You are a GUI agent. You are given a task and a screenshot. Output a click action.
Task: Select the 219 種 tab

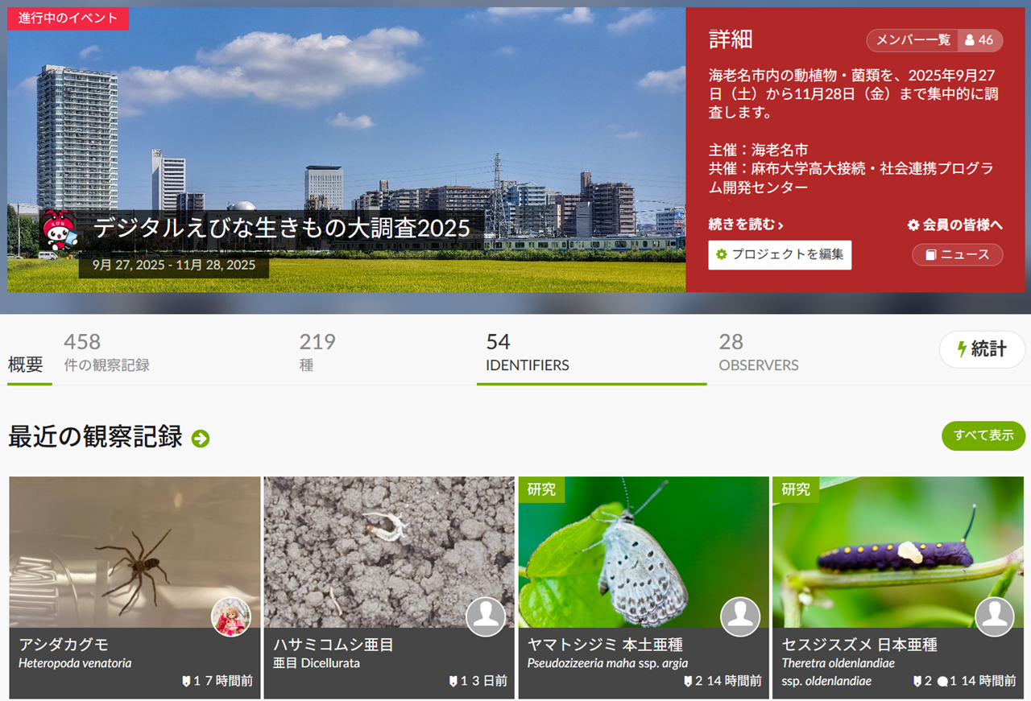(x=317, y=353)
